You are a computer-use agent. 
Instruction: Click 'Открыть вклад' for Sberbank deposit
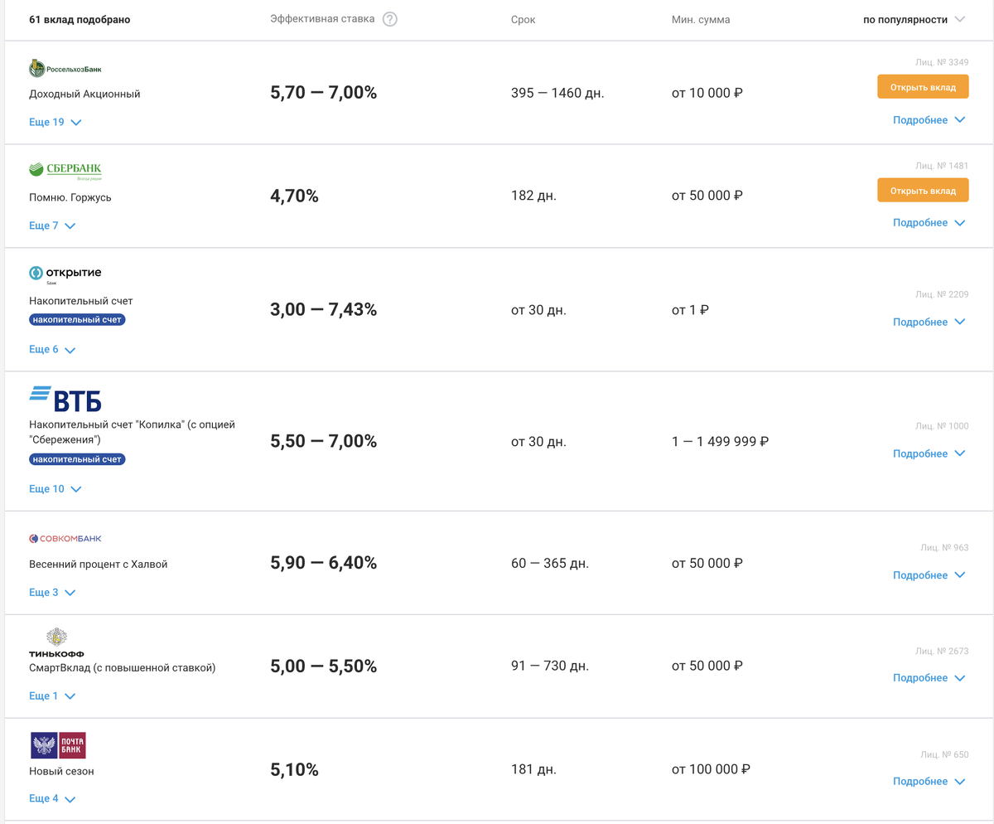[923, 191]
